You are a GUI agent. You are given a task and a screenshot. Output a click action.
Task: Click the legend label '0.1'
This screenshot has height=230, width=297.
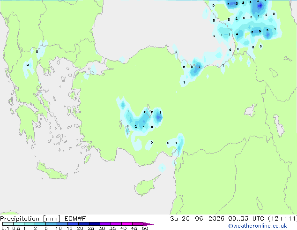coord(5,228)
